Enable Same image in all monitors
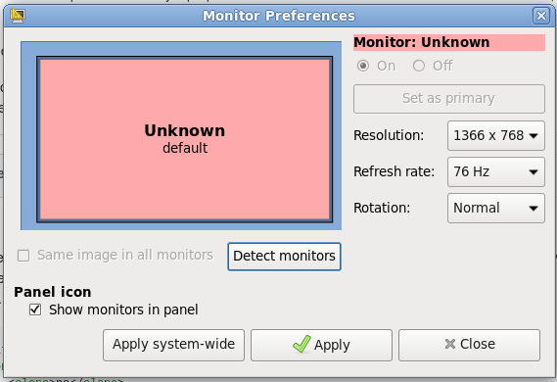The image size is (557, 382). pos(23,256)
